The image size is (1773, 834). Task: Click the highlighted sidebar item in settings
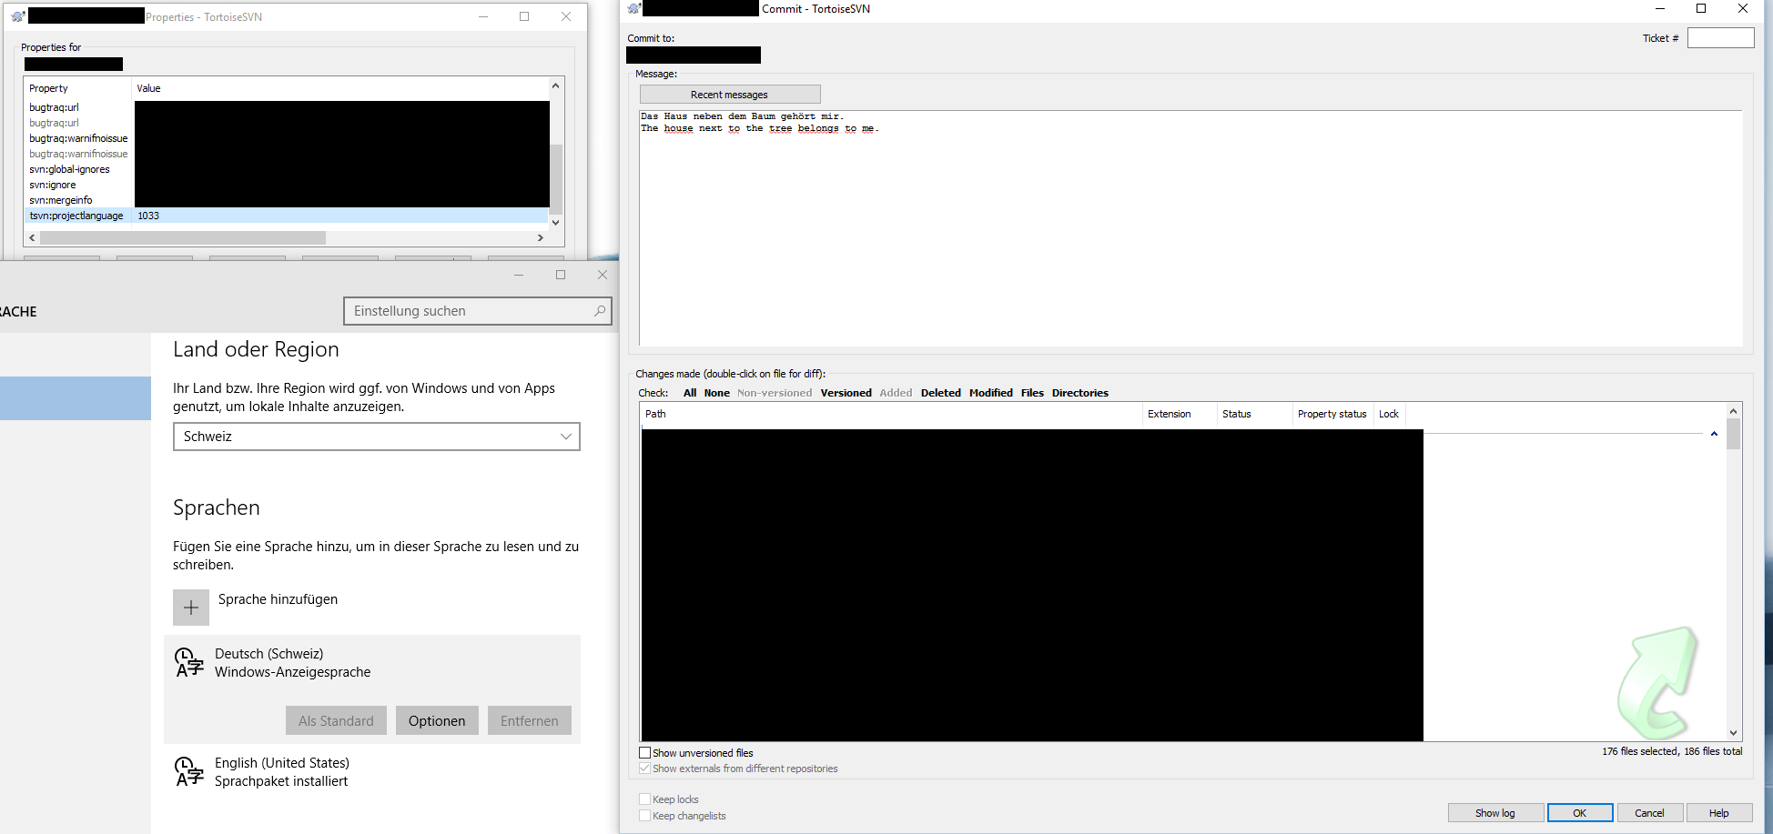pos(76,398)
